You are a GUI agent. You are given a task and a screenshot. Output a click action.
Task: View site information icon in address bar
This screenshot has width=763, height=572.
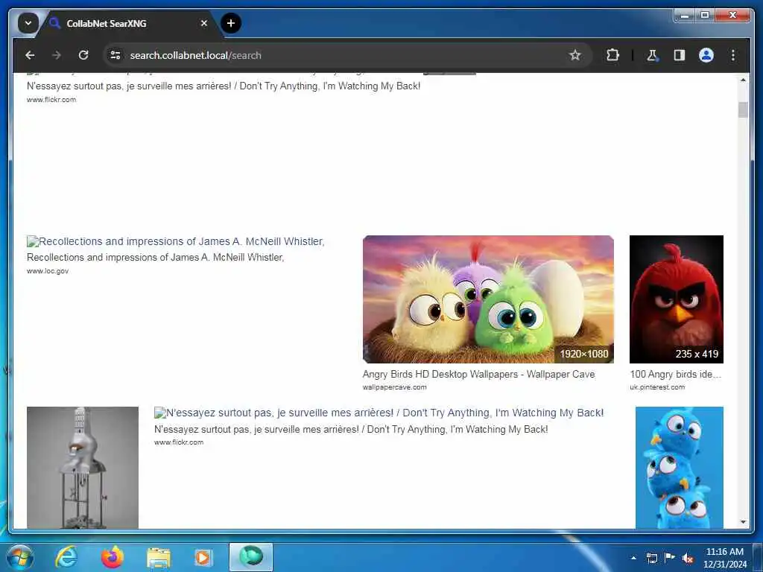(x=115, y=55)
